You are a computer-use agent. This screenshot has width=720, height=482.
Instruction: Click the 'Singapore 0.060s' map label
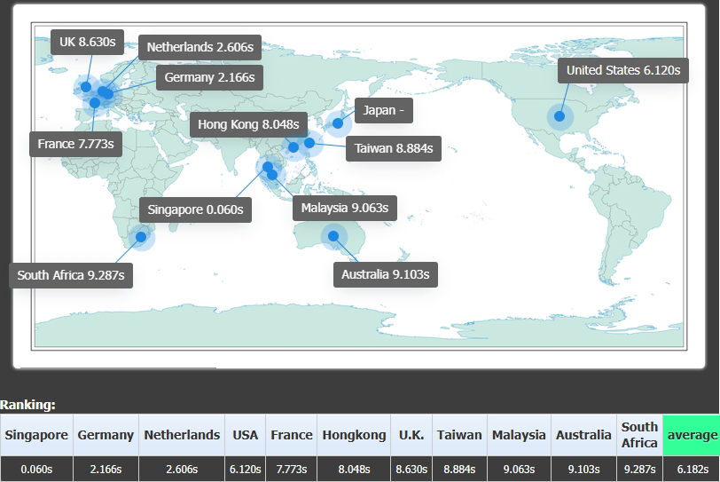195,210
